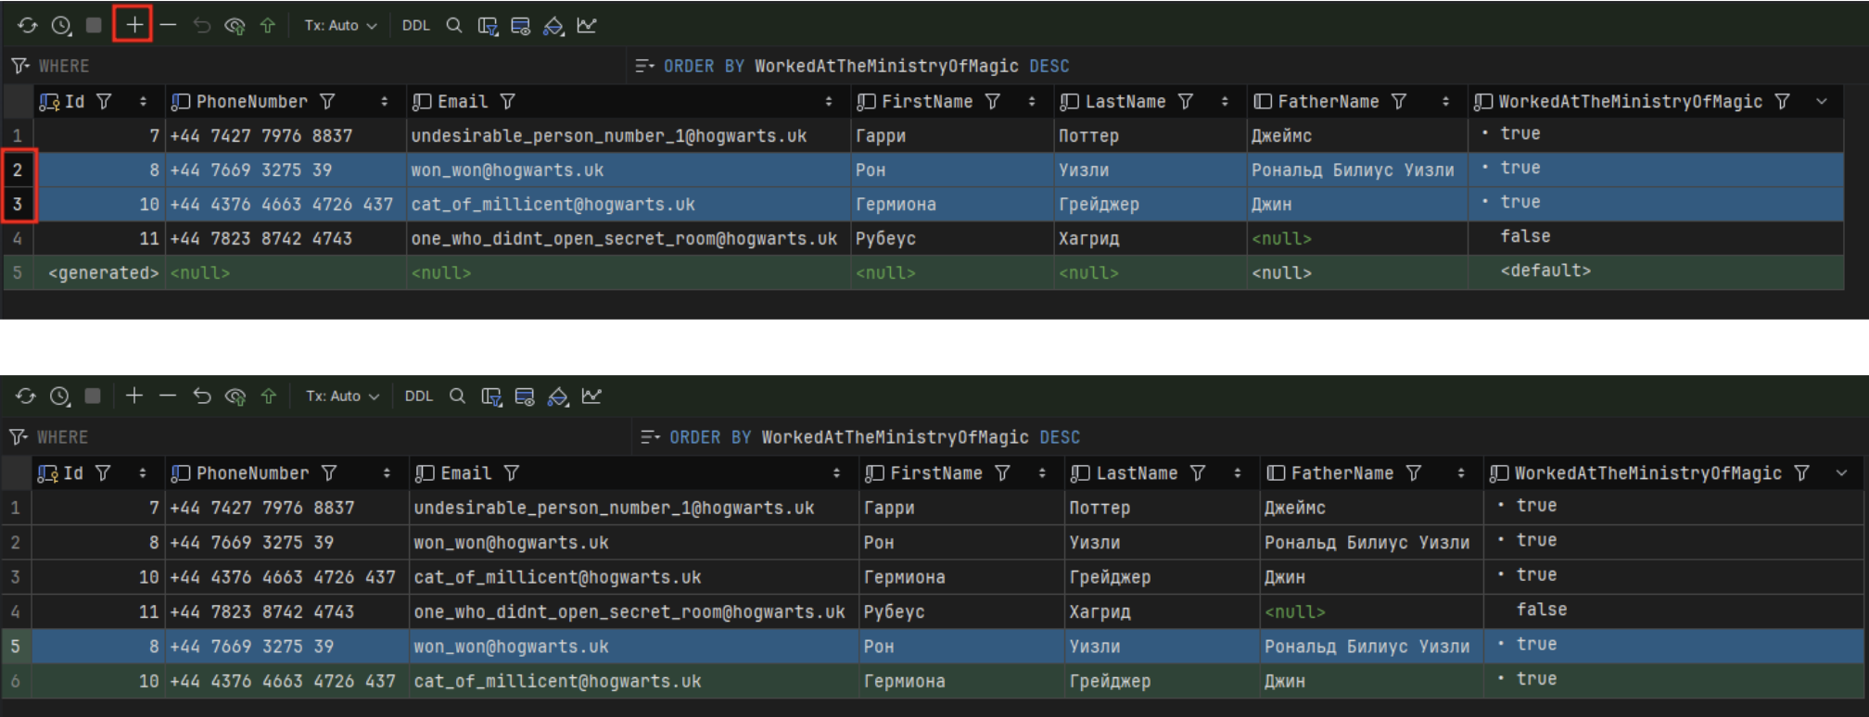Viewport: 1869px width, 717px height.
Task: Click <default> cell in top grid row 5
Action: [x=1656, y=271]
